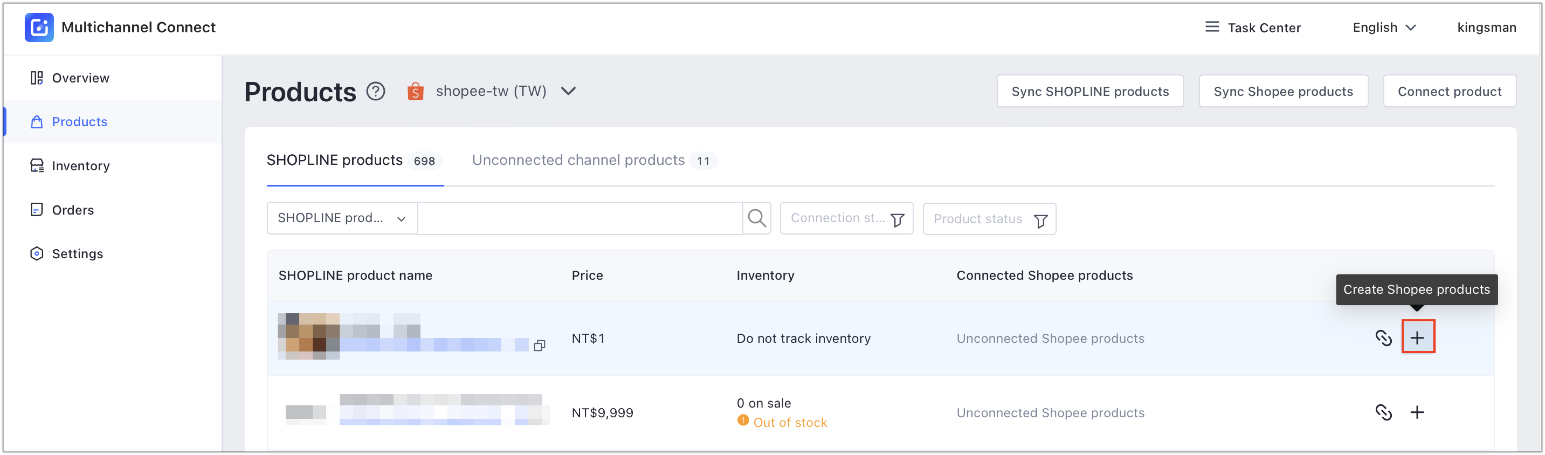Click the 'Price' column header

587,276
